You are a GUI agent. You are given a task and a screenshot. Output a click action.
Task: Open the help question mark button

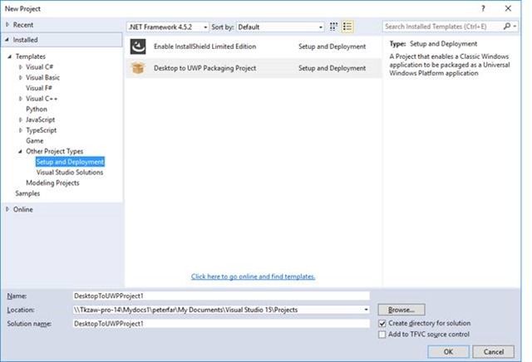(483, 8)
